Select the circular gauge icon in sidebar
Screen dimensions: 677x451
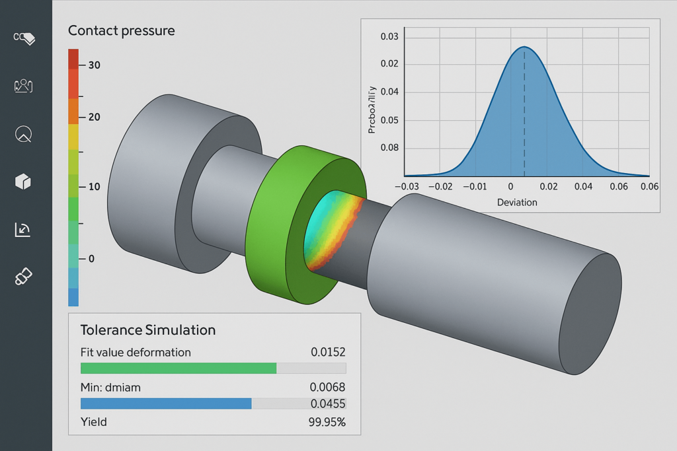[24, 134]
